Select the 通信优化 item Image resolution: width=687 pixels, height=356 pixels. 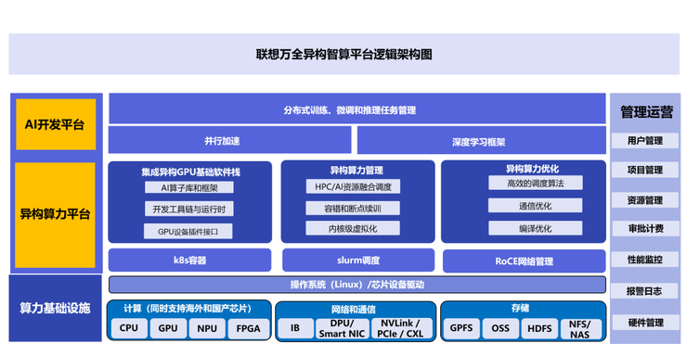(x=536, y=206)
